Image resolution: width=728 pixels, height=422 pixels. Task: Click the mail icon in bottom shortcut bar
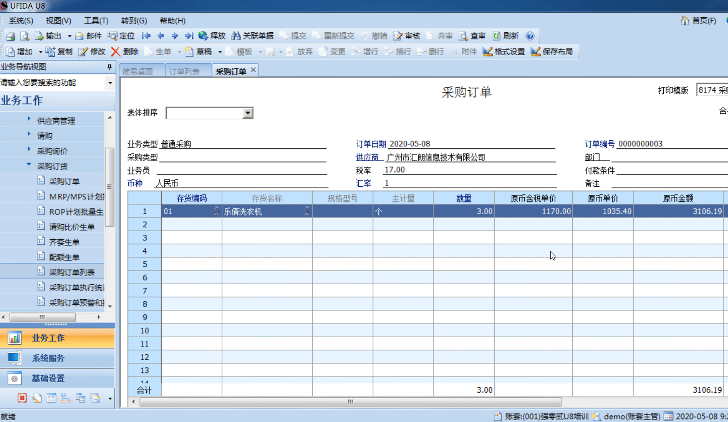(x=95, y=398)
